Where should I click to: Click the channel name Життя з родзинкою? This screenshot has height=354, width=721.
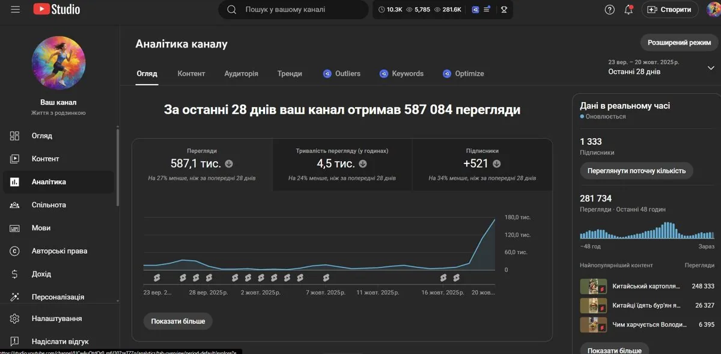pyautogui.click(x=58, y=113)
